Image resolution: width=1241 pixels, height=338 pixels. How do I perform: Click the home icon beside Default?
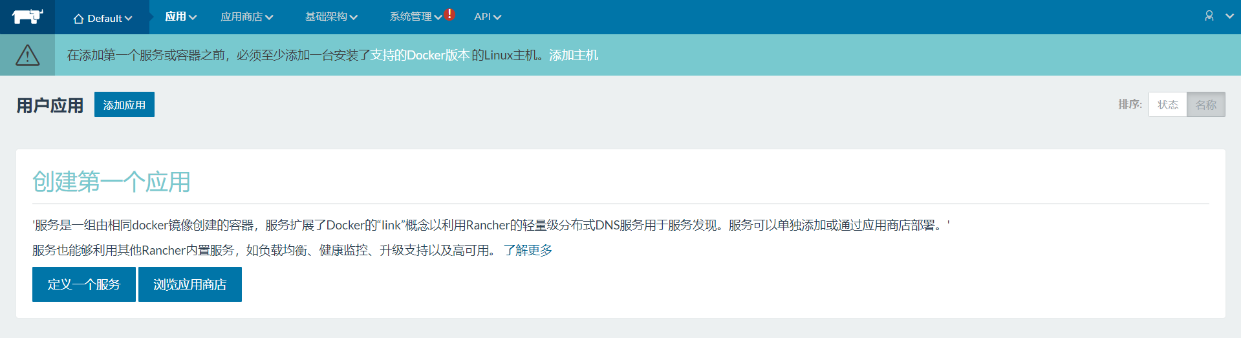(78, 19)
